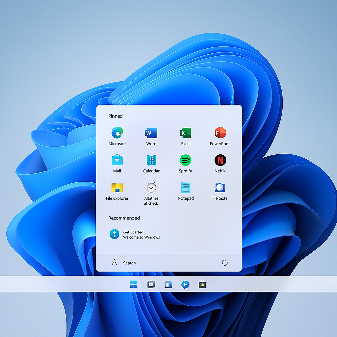This screenshot has height=337, width=337.
Task: Select the Recommended section heading
Action: tap(124, 218)
